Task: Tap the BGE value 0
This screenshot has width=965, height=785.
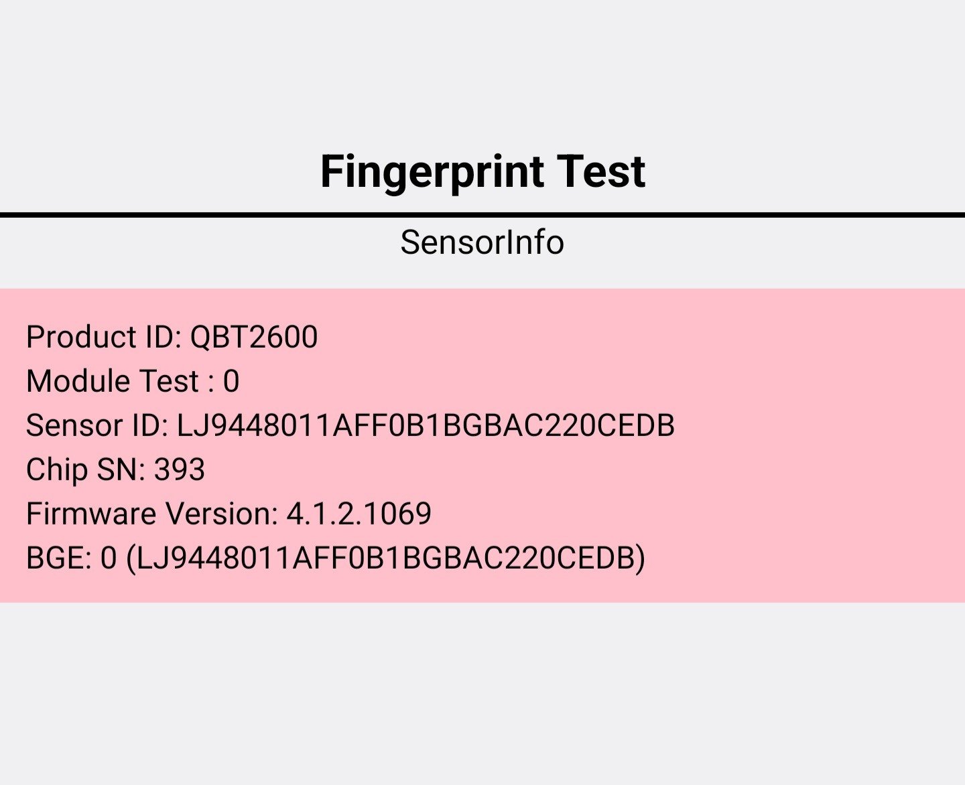Action: (x=109, y=558)
